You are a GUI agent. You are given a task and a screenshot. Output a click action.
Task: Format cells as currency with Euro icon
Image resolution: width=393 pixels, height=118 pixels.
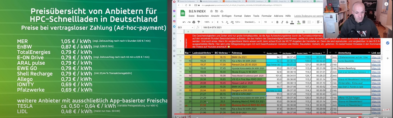(x=218, y=22)
